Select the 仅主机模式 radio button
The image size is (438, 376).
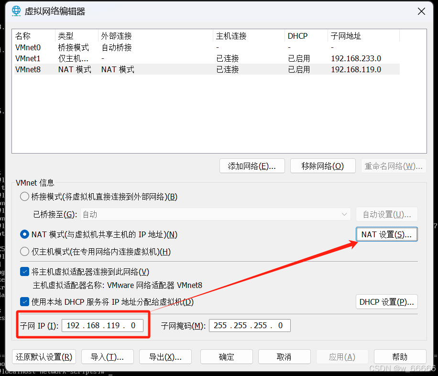(24, 252)
